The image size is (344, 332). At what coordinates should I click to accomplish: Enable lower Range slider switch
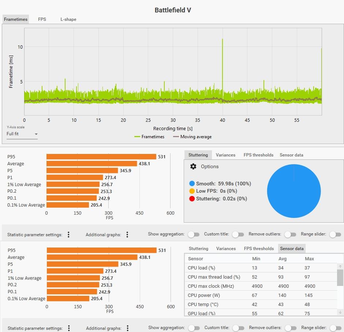pos(336,328)
